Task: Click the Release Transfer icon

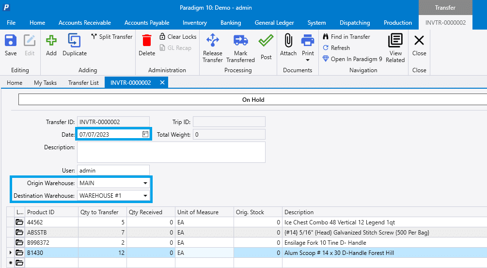Action: pyautogui.click(x=213, y=48)
